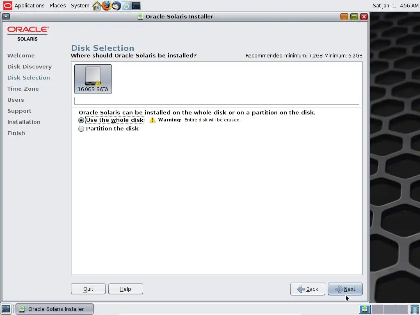Select the 16.0GB SATA disk icon

(x=93, y=79)
